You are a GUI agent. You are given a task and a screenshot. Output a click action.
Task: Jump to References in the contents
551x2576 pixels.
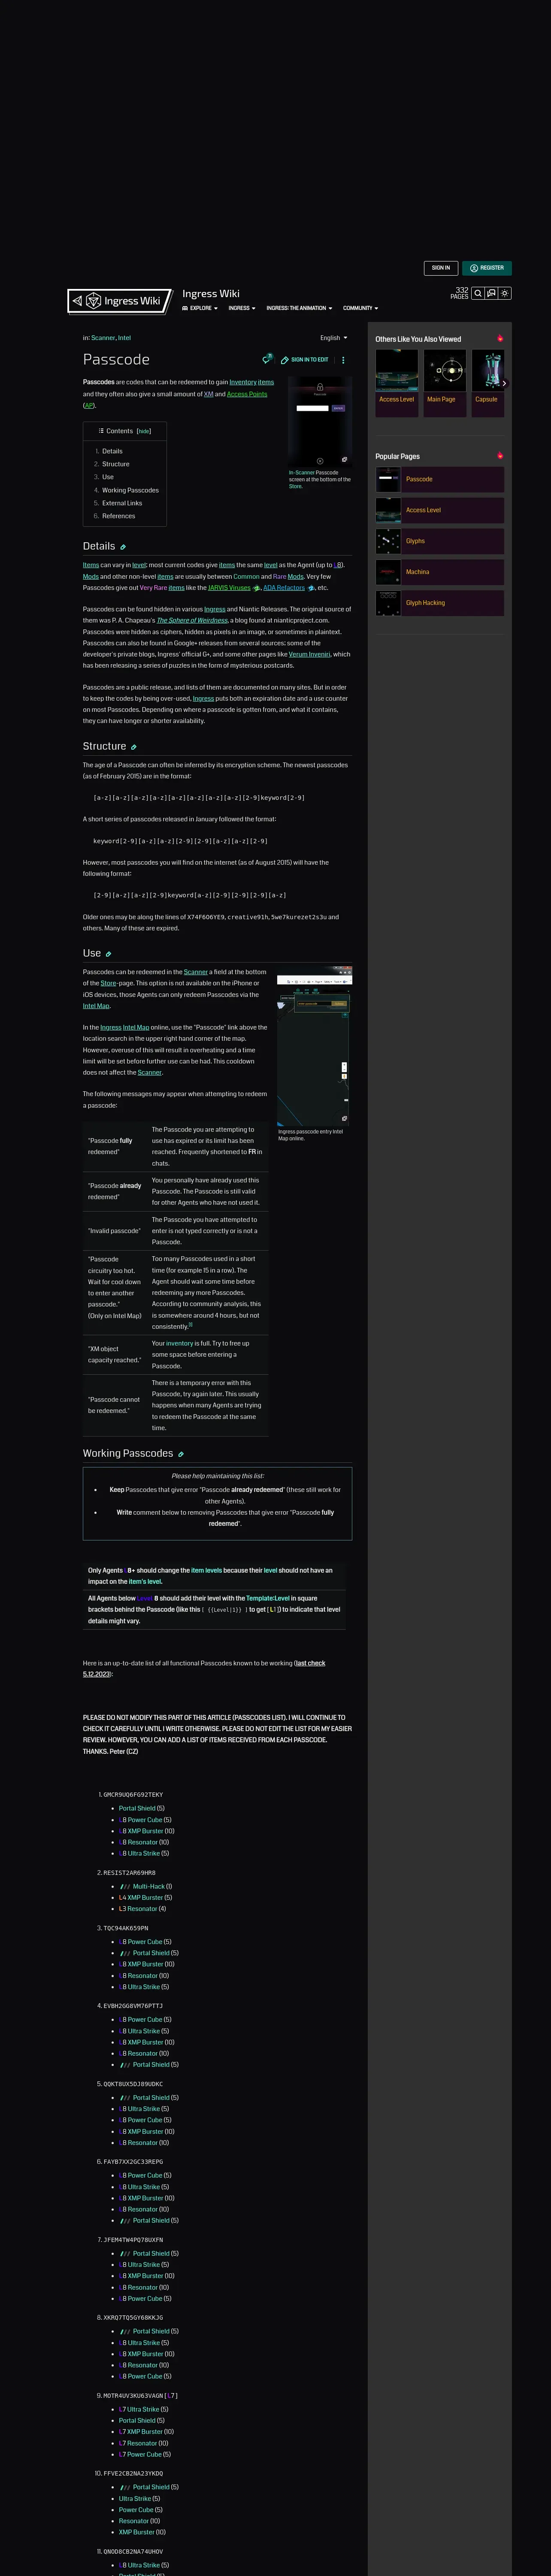[118, 516]
